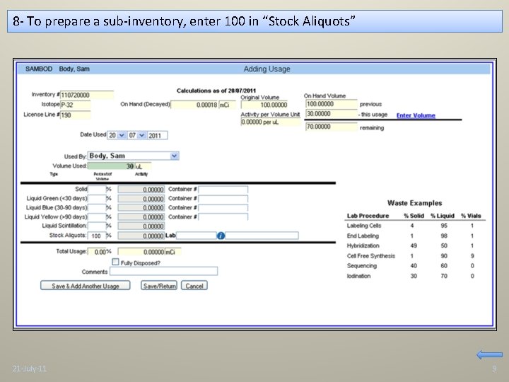Screen dimensions: 509x382
Task: Click the % Liquid column header
Action: 443,216
